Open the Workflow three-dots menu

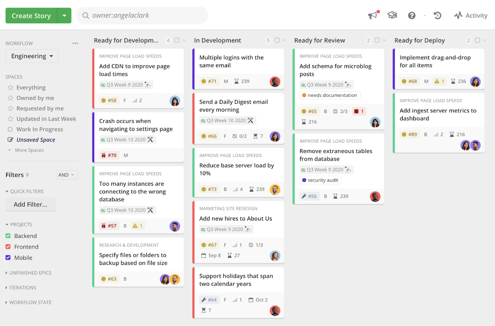[75, 43]
